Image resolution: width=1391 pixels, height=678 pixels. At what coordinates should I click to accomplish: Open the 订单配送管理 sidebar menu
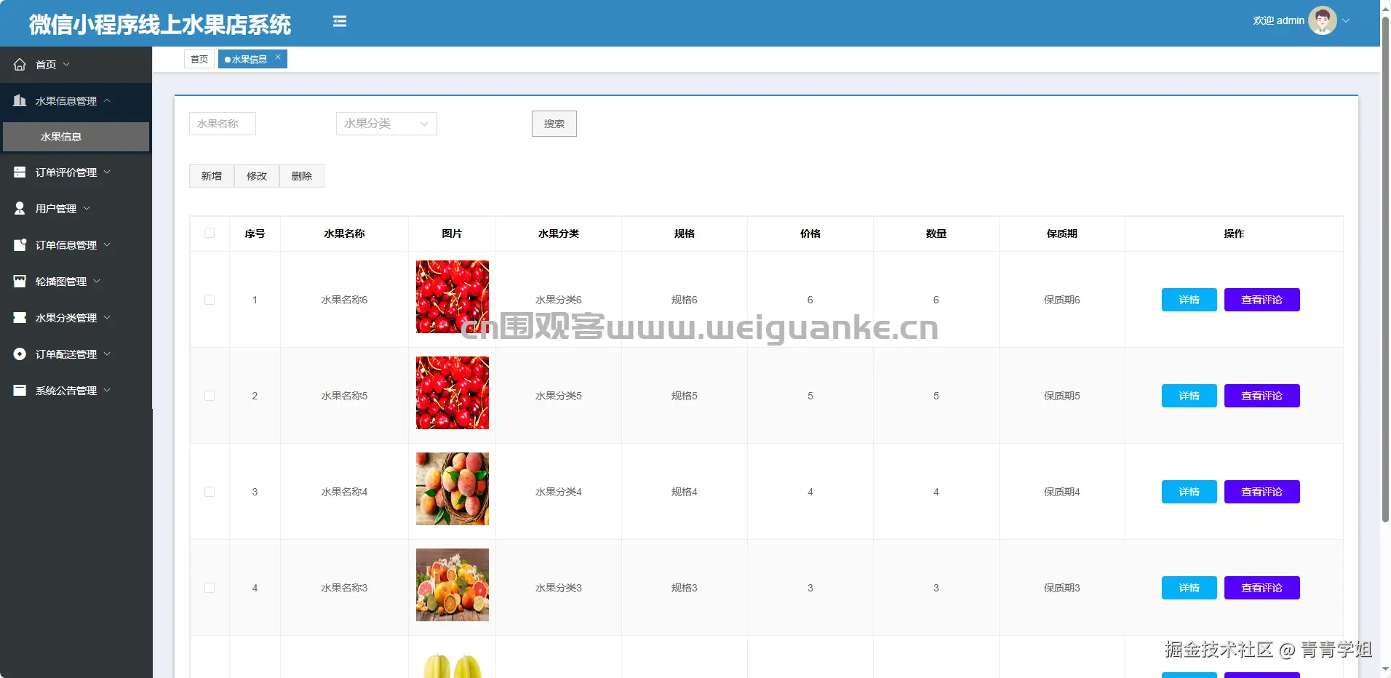76,354
